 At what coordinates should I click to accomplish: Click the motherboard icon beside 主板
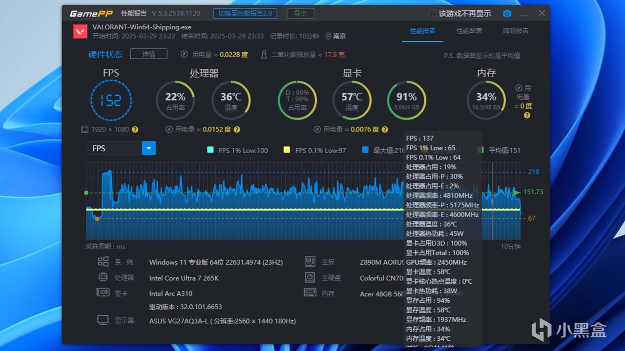(310, 262)
